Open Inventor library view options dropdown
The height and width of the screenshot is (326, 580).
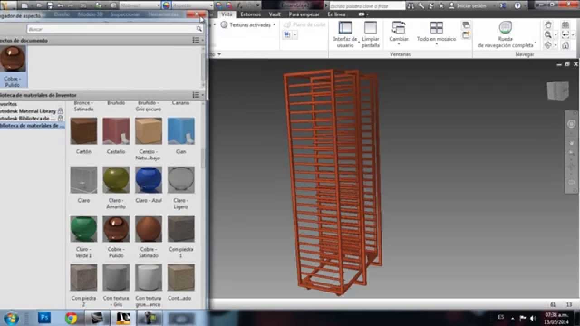[x=198, y=95]
